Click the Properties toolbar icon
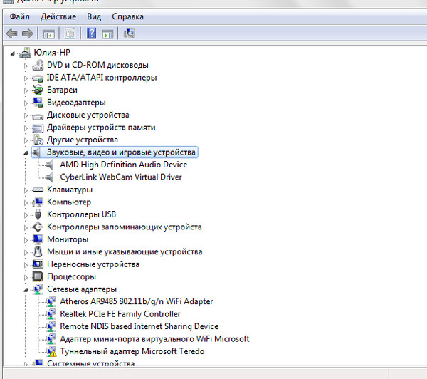The image size is (427, 379). [x=70, y=33]
